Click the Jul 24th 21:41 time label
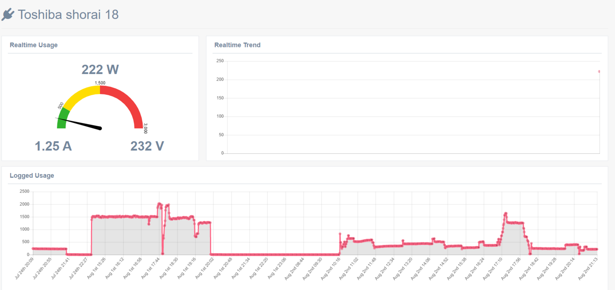Screen dimensions: 615x290 pos(60,268)
